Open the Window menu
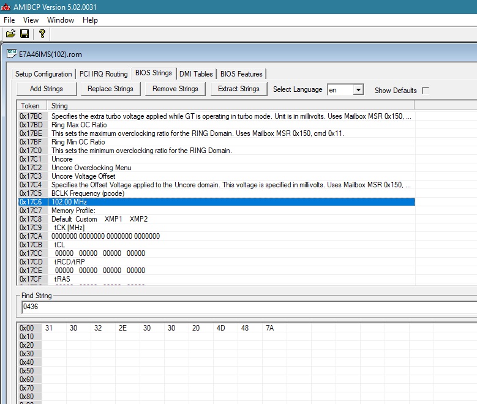Screen dimensions: 477x404 (x=61, y=20)
